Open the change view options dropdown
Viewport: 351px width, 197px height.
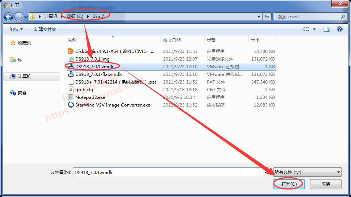pos(314,29)
